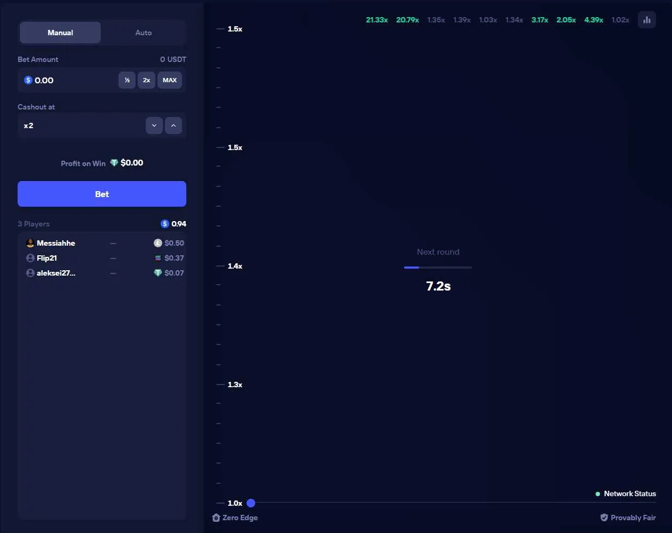
Task: Double the bet amount with 2x button
Action: tap(146, 80)
